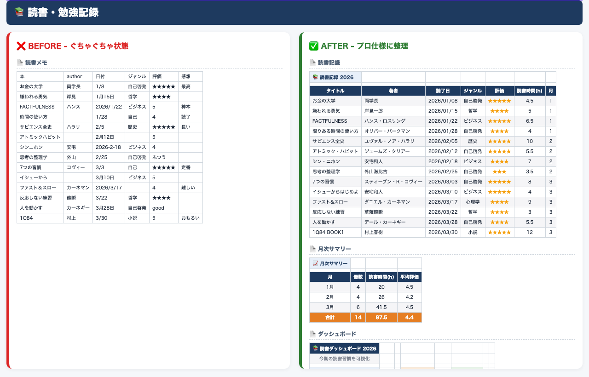Select the 感想 header cell
Image resolution: width=589 pixels, height=377 pixels.
point(191,76)
